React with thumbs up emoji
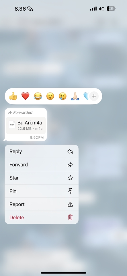This screenshot has width=127, height=276. click(x=13, y=96)
